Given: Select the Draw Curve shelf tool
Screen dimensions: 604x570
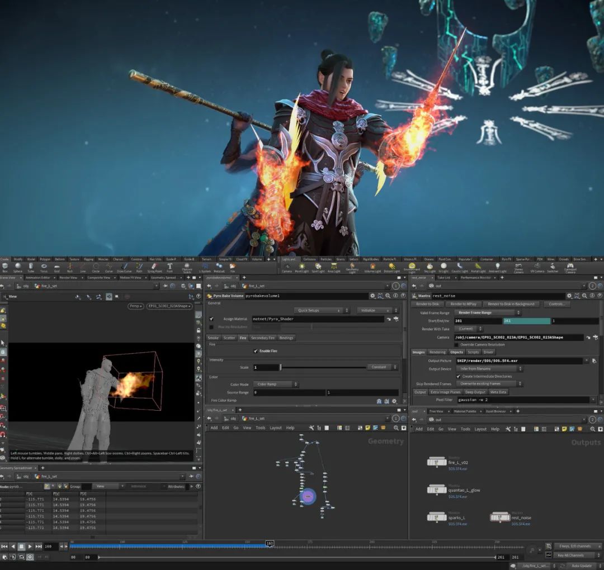Looking at the screenshot, I should pyautogui.click(x=124, y=267).
